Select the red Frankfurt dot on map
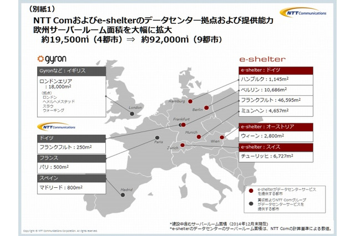Image resolution: width=355 pixels, height=236 pixels. tap(184, 125)
